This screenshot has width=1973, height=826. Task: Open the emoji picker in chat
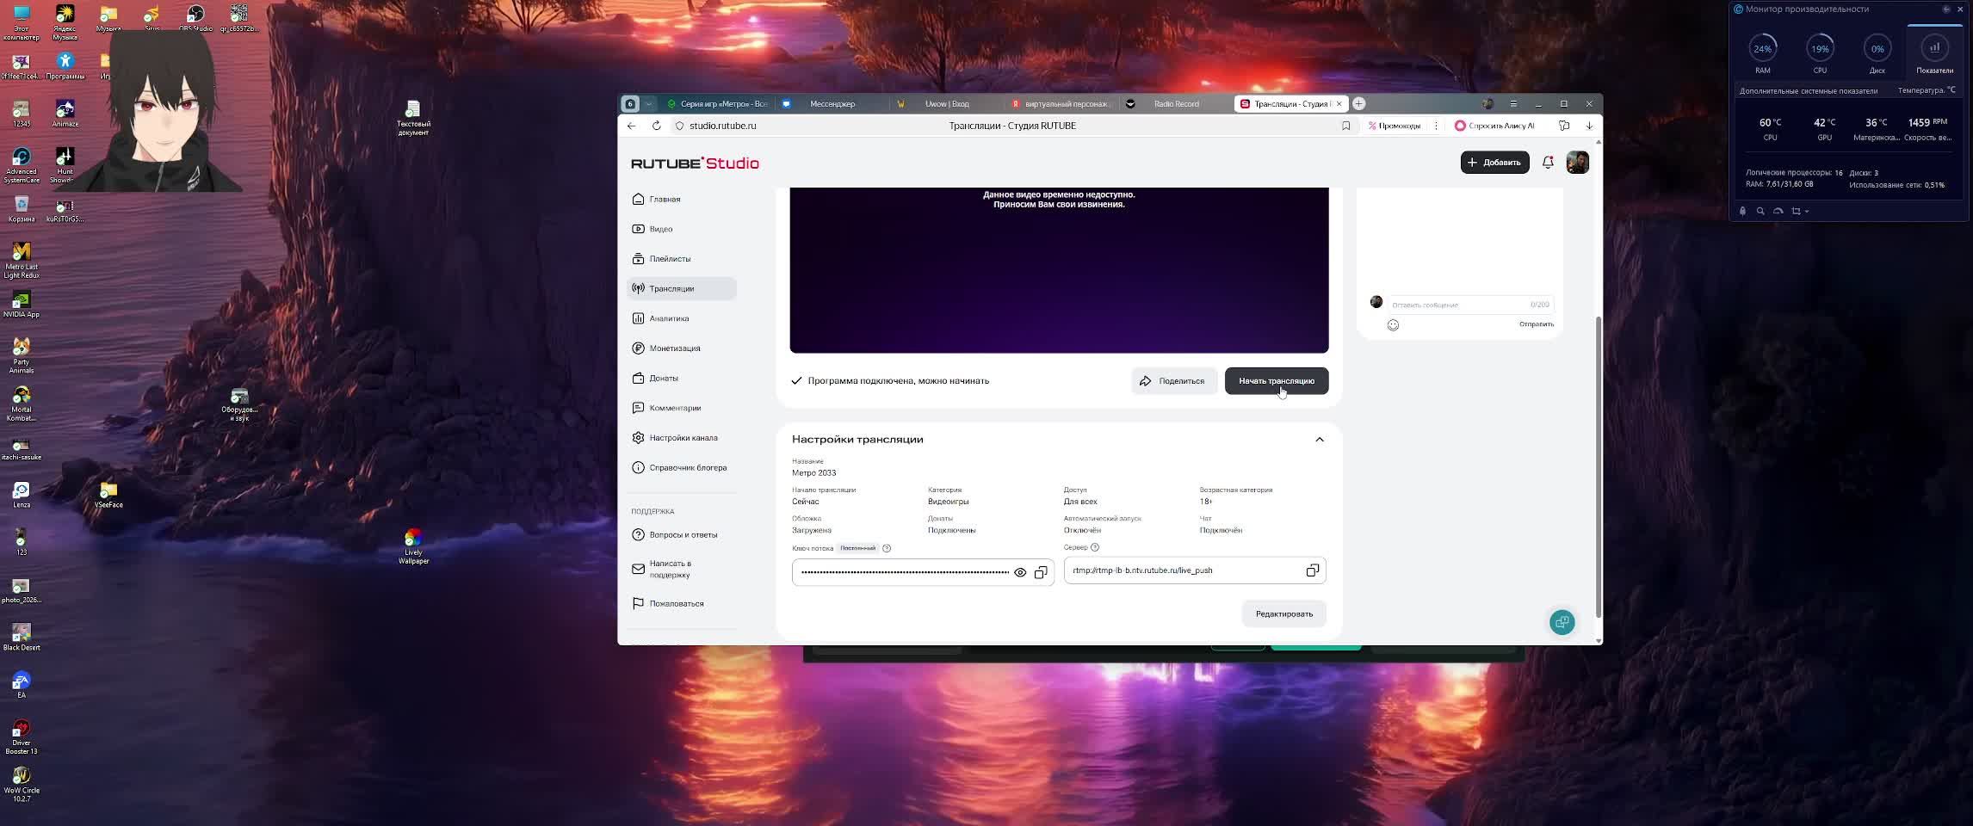[x=1393, y=325]
